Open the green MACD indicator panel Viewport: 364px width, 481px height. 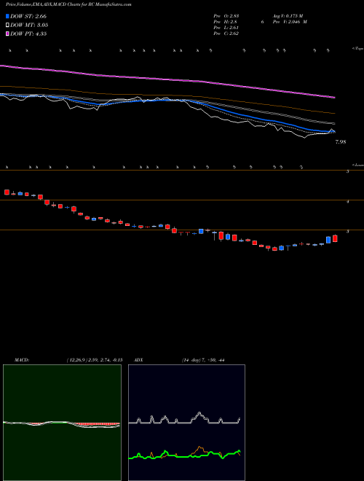point(62,423)
